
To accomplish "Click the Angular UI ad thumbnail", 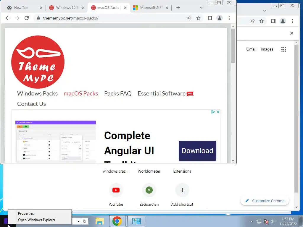I will click(56, 142).
